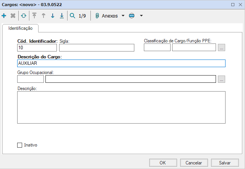Expand the dropdown arrow after the globe icon
The image size is (245, 169).
pos(141,16)
